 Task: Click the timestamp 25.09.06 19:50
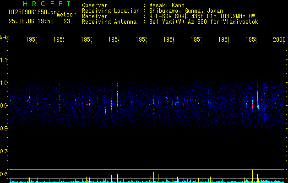click(31, 22)
